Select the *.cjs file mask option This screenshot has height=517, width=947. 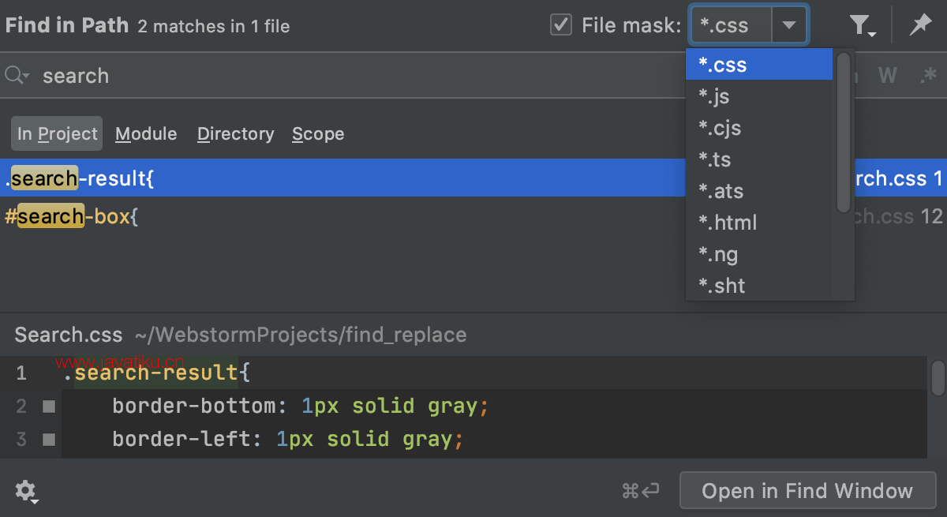tap(720, 128)
